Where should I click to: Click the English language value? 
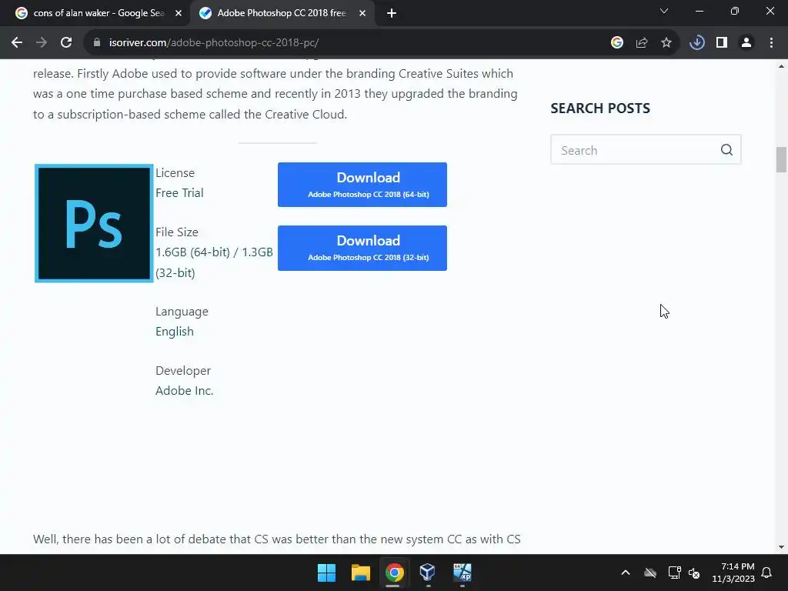tap(175, 332)
